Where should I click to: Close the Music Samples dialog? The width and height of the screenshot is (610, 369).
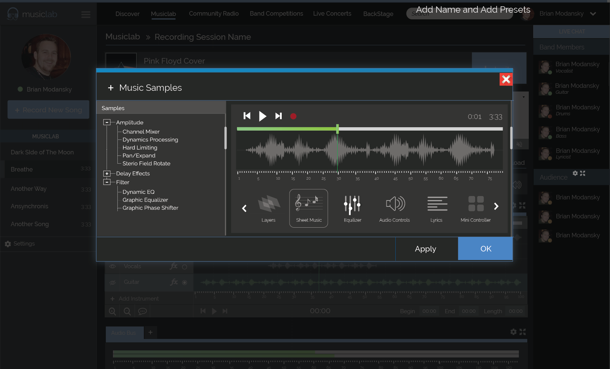(506, 79)
